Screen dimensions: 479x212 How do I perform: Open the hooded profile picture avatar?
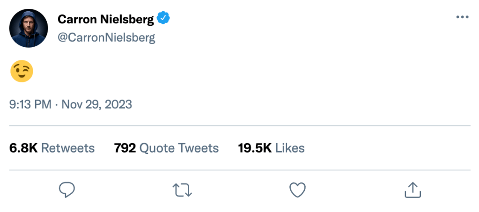[29, 29]
